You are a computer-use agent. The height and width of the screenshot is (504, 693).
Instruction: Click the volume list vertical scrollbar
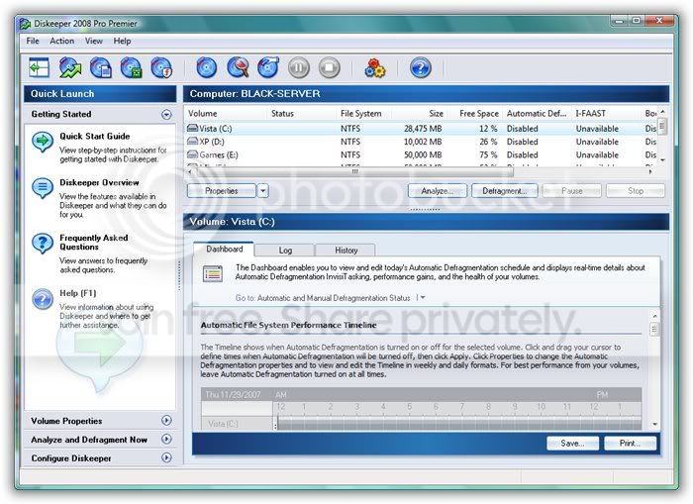click(662, 136)
